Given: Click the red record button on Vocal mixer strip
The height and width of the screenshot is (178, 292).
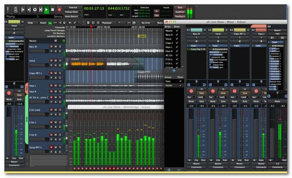Looking at the screenshot, I should point(213,91).
